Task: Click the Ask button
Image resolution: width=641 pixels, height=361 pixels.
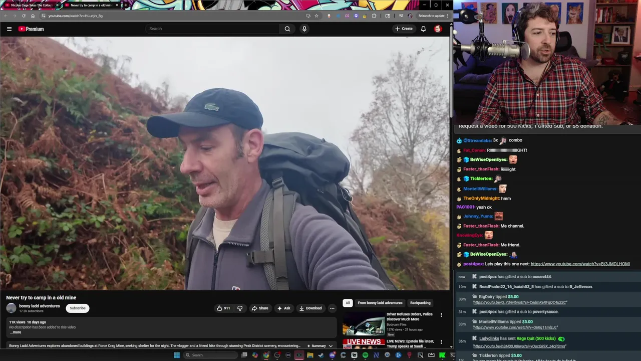Action: coord(283,308)
